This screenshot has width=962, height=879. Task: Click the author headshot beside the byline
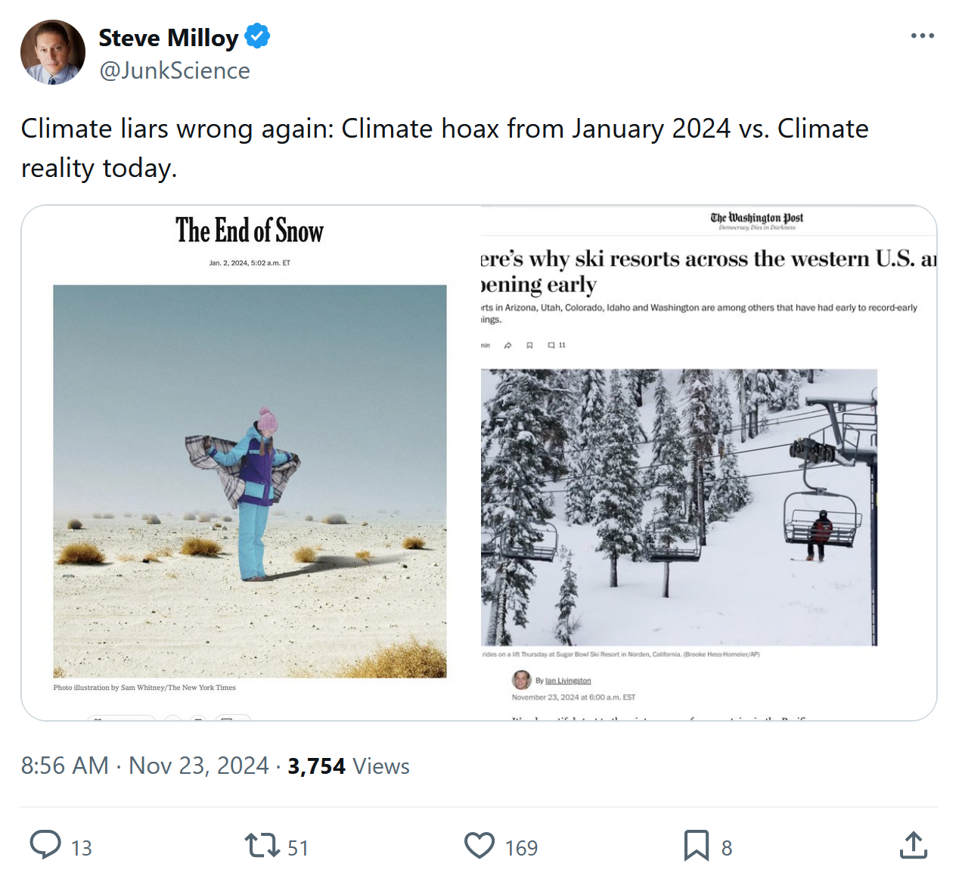522,679
